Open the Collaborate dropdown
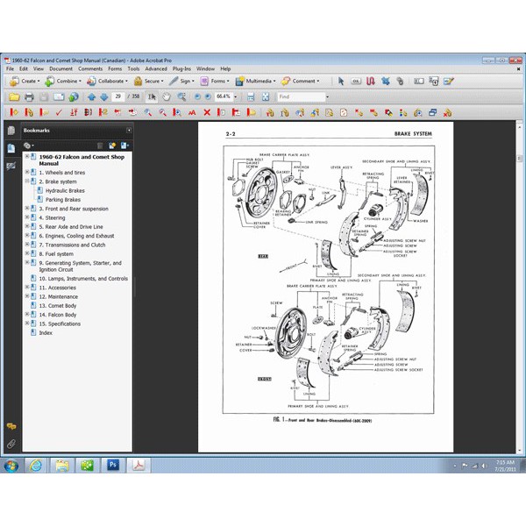526x526 pixels. 107,82
